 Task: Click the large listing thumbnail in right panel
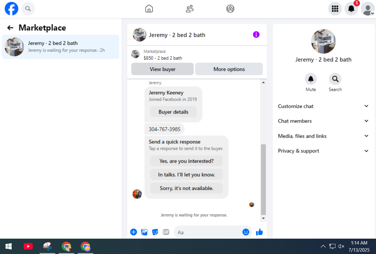coord(323,41)
